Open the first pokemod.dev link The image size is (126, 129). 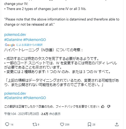pyautogui.click(x=15, y=35)
